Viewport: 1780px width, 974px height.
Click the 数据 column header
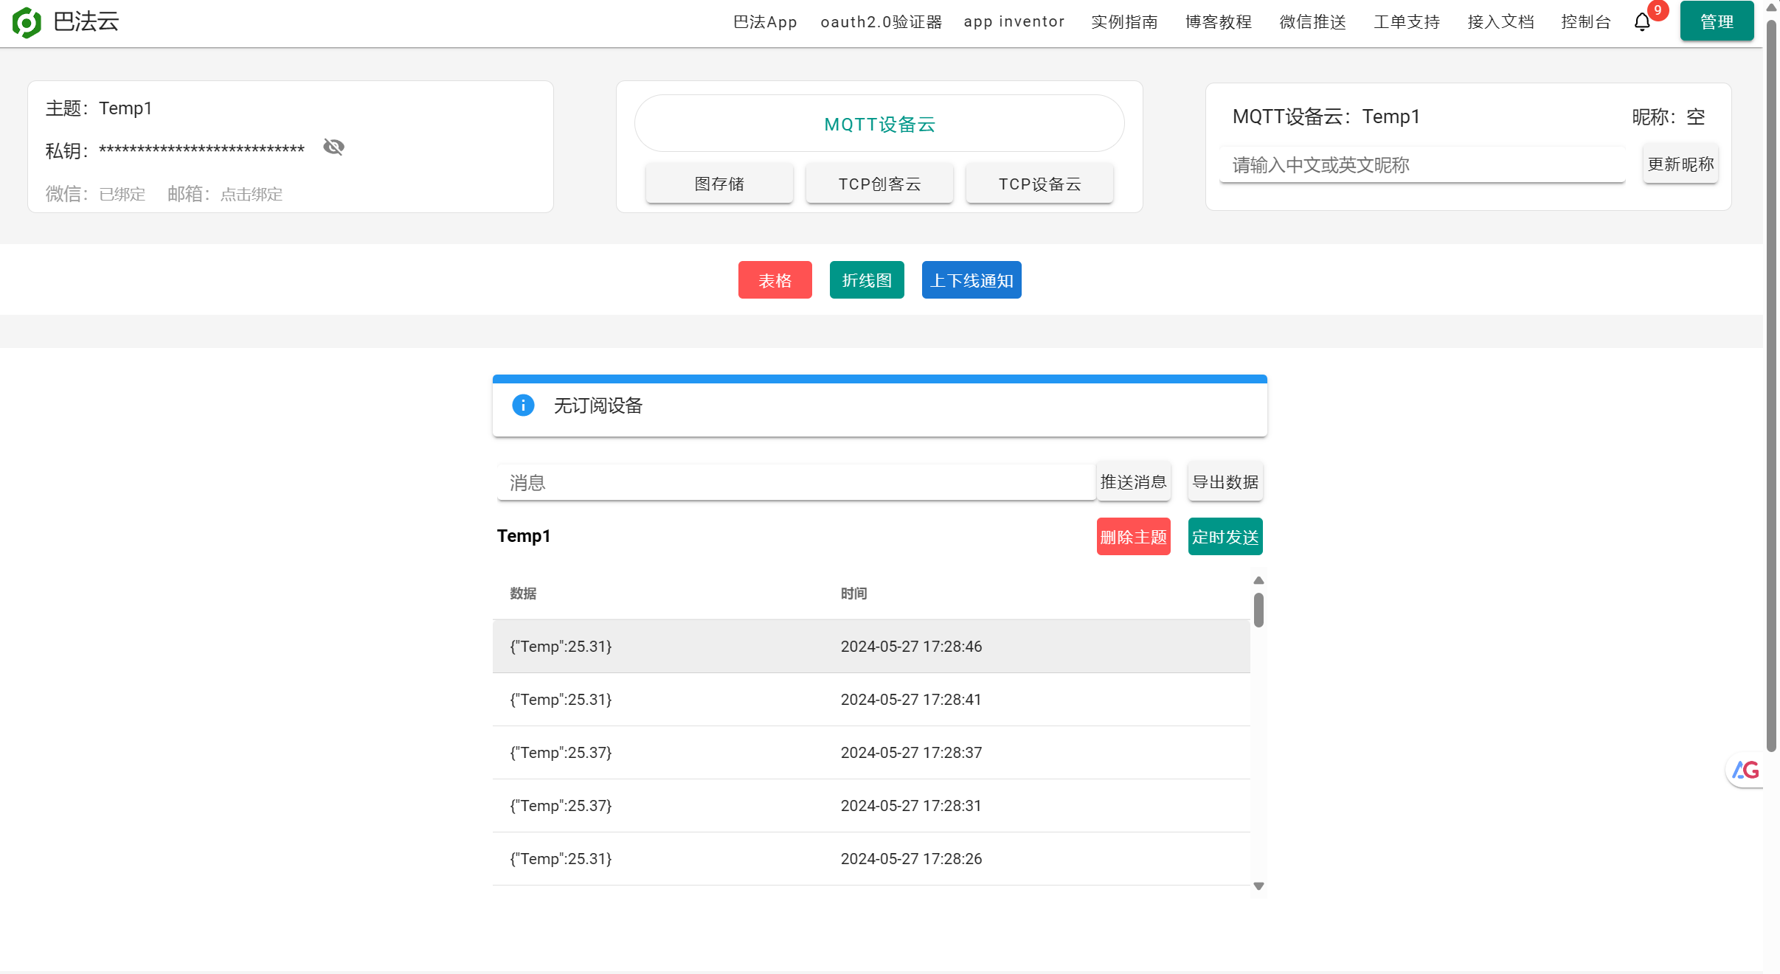click(523, 594)
